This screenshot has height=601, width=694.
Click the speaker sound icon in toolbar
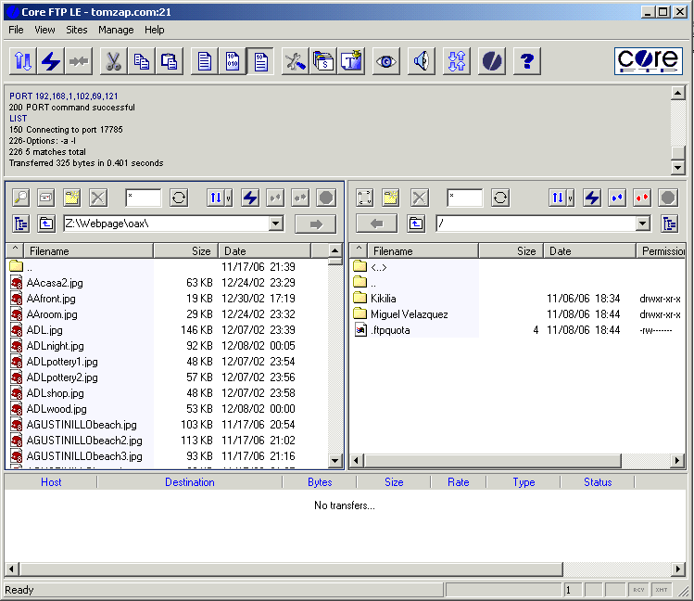point(421,61)
